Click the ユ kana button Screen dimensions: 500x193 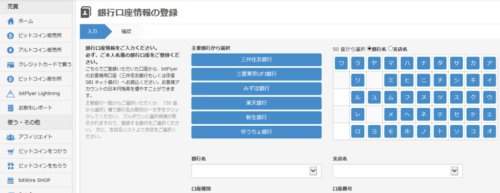point(375,97)
